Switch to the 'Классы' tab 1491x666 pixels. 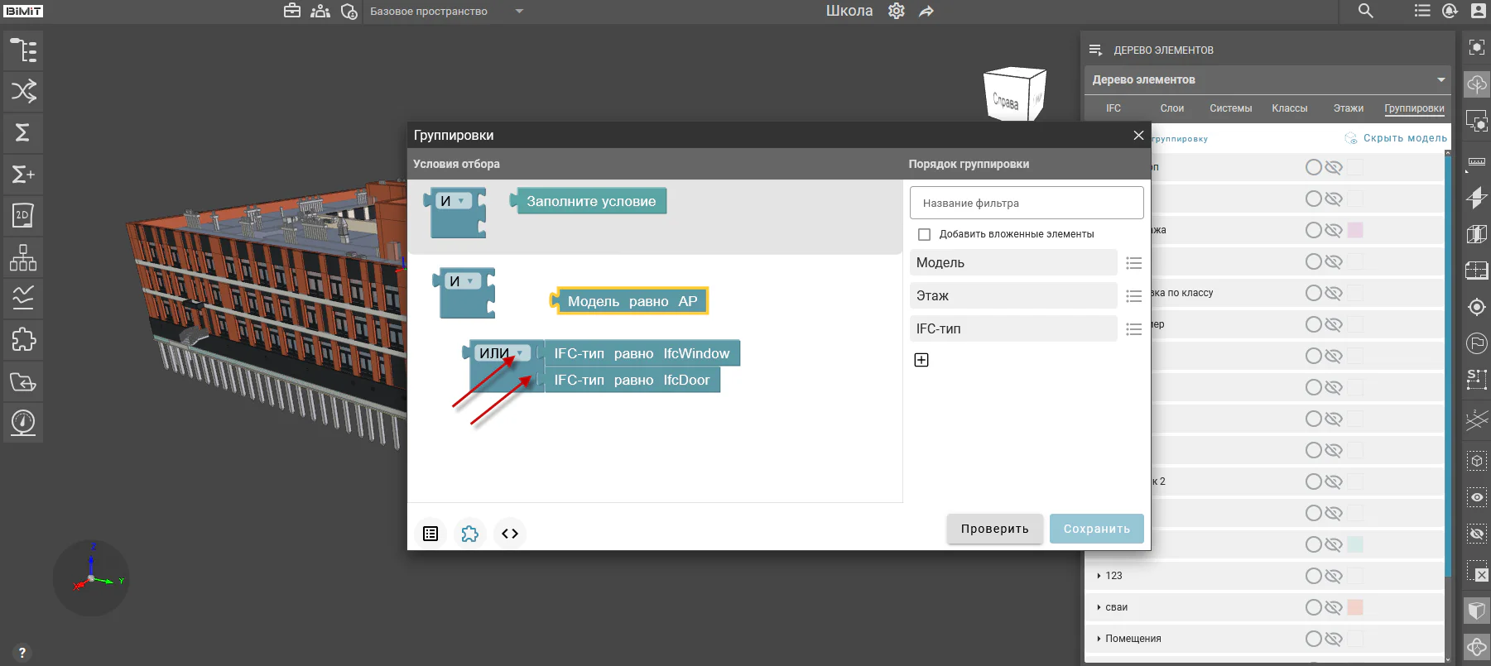[x=1290, y=108]
